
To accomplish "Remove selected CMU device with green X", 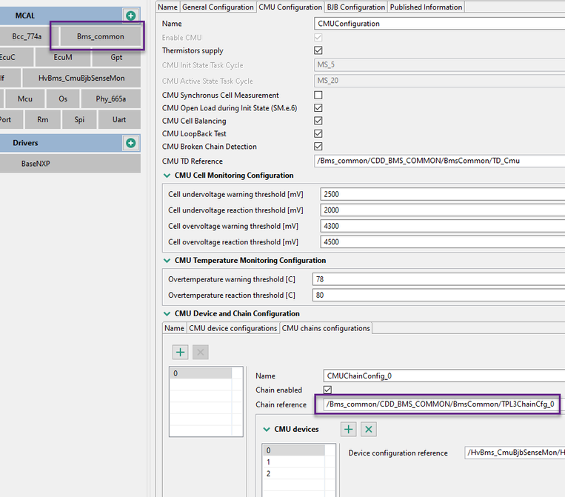I will point(369,429).
